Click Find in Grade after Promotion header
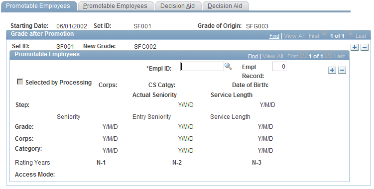This screenshot has width=374, height=189. point(274,36)
